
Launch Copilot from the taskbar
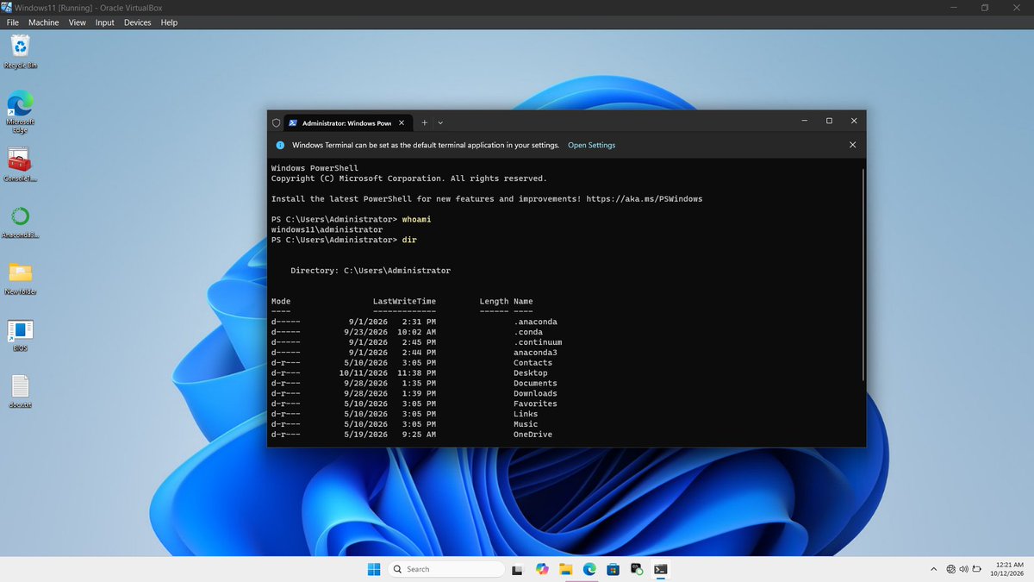point(542,569)
